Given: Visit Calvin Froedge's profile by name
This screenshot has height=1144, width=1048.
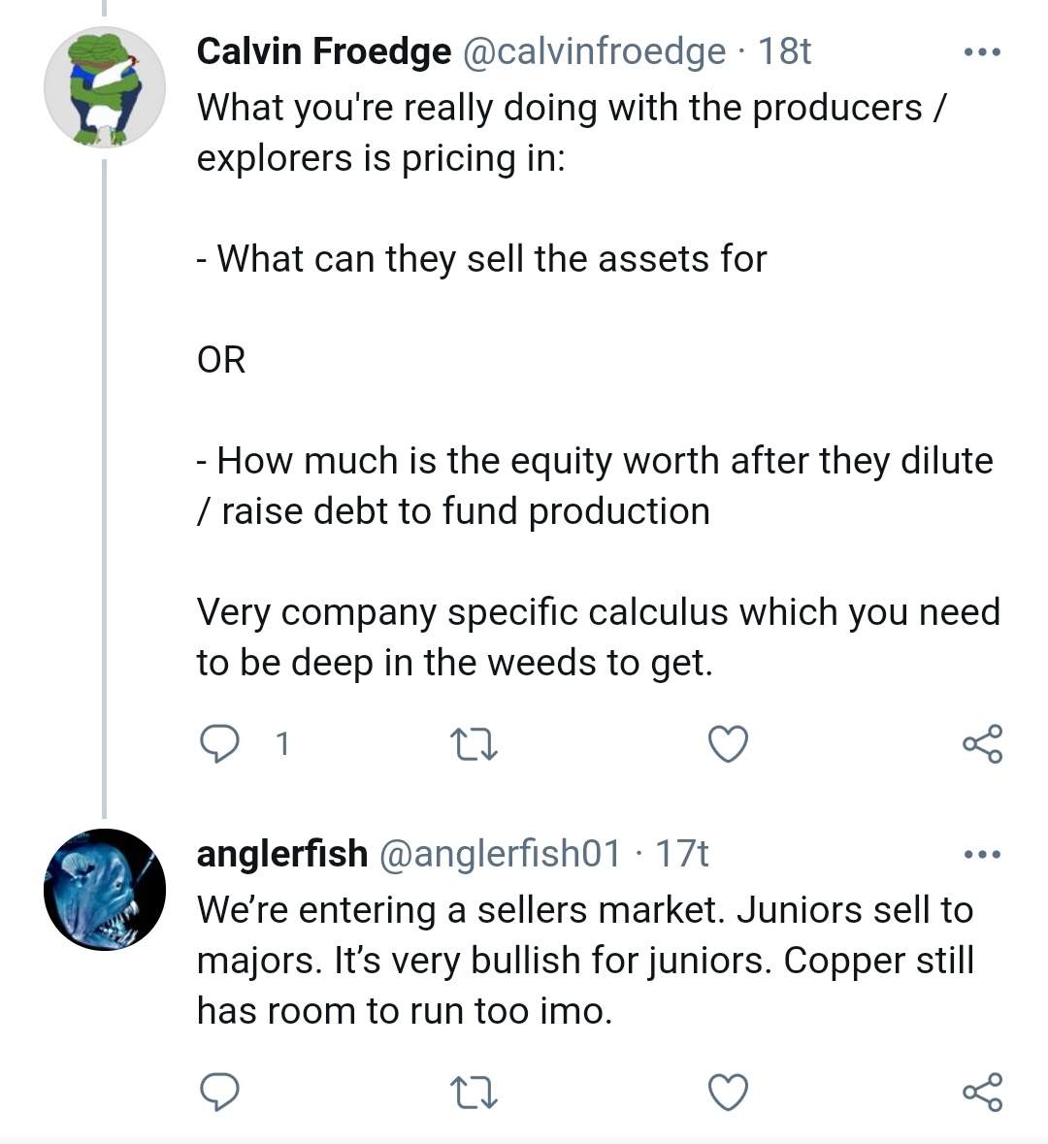Looking at the screenshot, I should coord(323,51).
